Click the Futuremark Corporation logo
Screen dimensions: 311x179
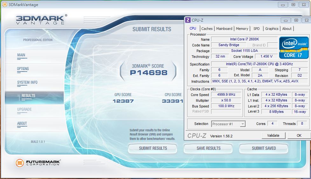tap(38, 163)
